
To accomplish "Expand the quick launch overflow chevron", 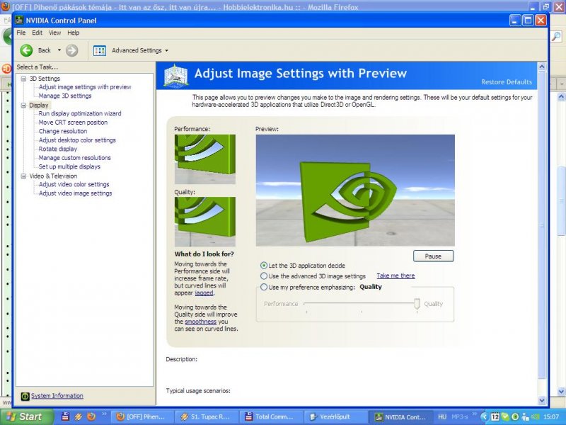I will point(104,414).
